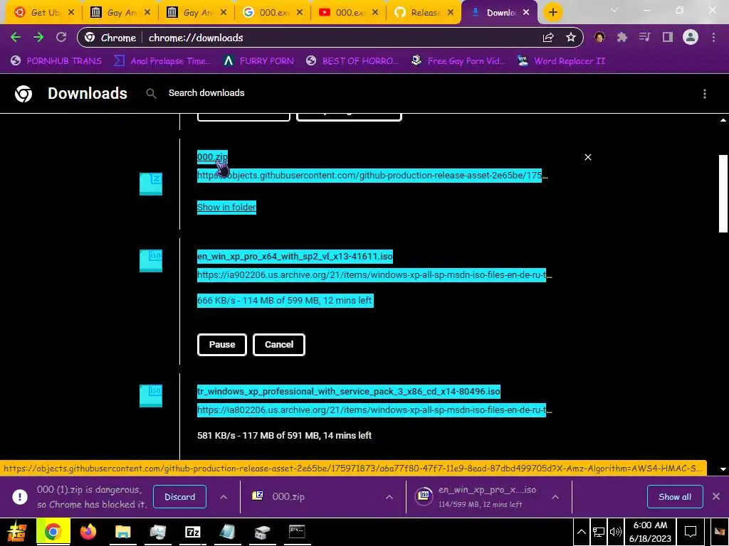
Task: Open the Word Replacer II bookmark
Action: [x=561, y=61]
